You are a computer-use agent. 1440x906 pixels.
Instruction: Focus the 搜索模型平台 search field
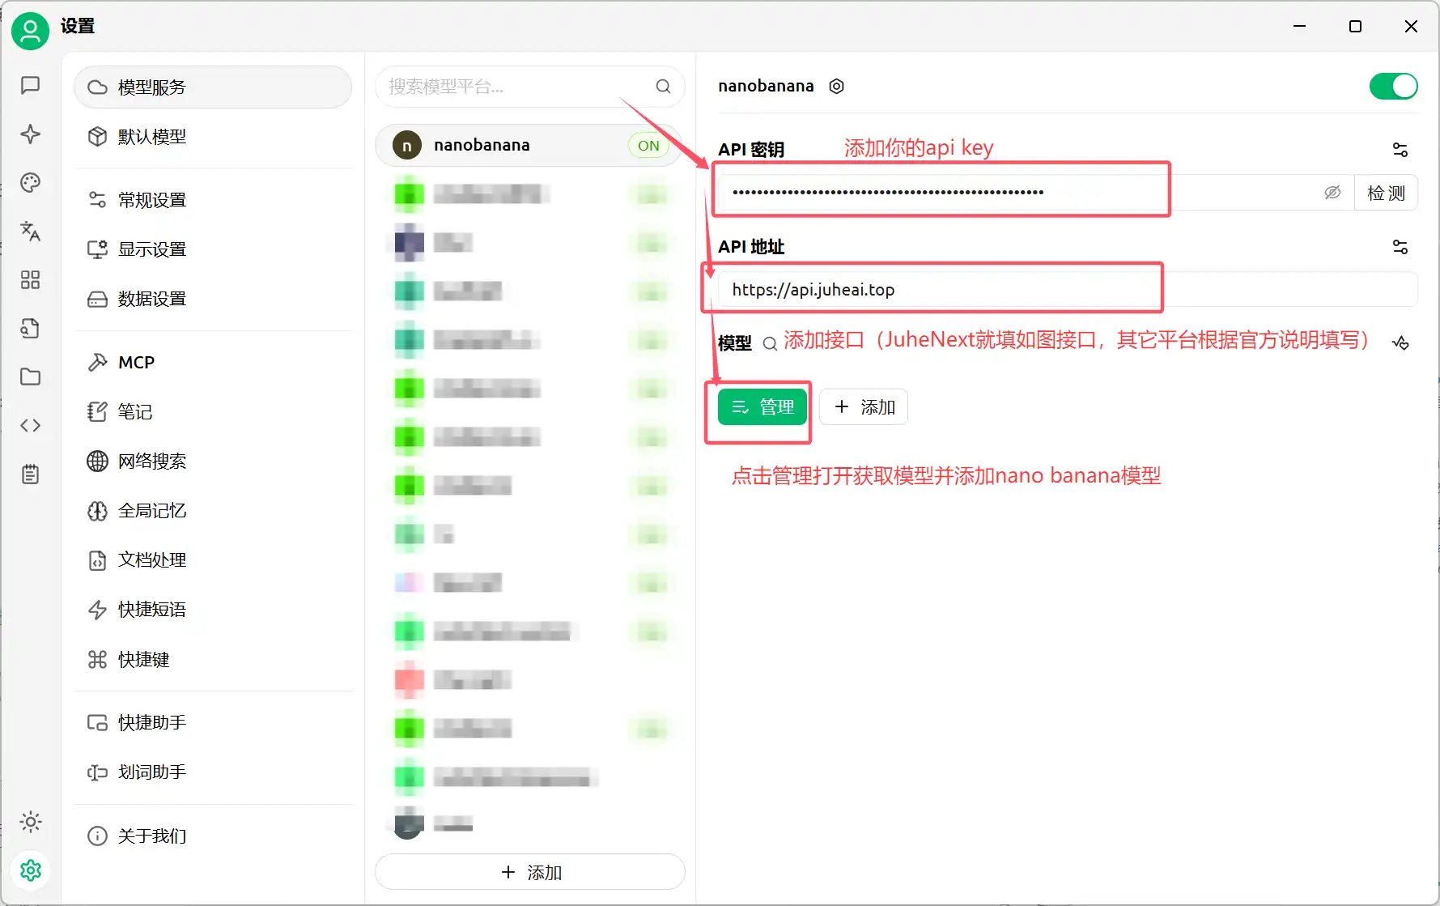click(530, 87)
